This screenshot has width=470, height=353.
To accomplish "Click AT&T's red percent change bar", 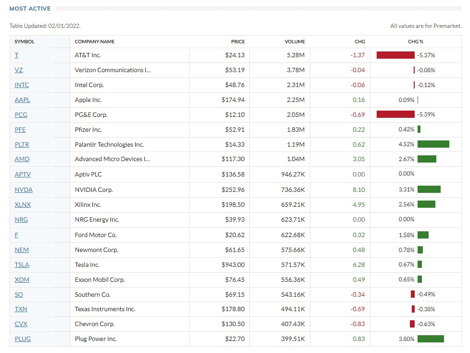I will click(395, 55).
